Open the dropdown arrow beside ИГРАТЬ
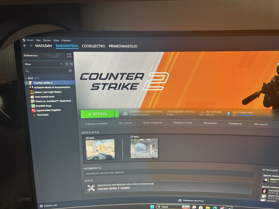 117,114
